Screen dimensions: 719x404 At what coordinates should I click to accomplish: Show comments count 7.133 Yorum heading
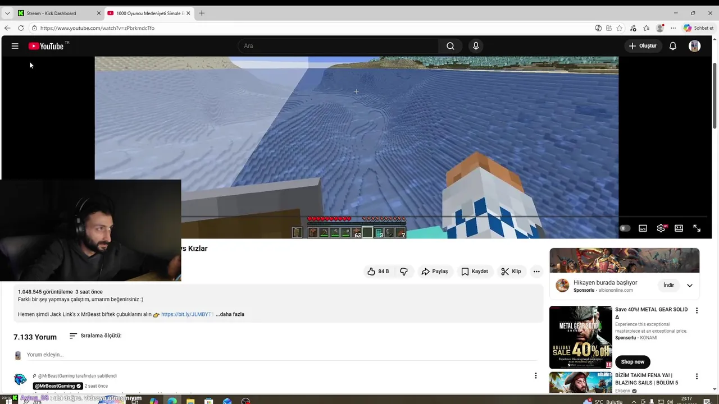click(35, 337)
